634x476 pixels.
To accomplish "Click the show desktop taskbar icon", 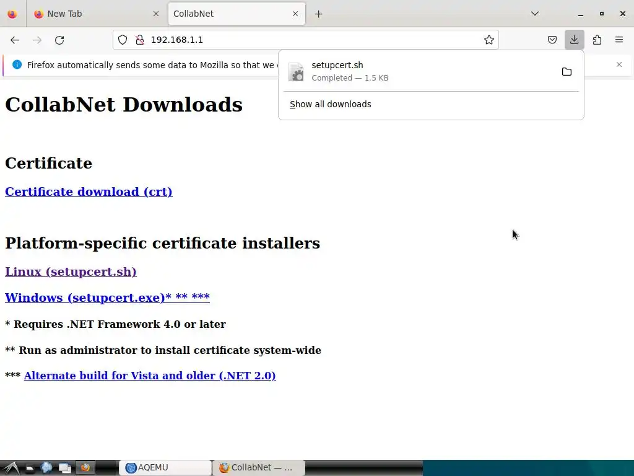I will point(30,468).
